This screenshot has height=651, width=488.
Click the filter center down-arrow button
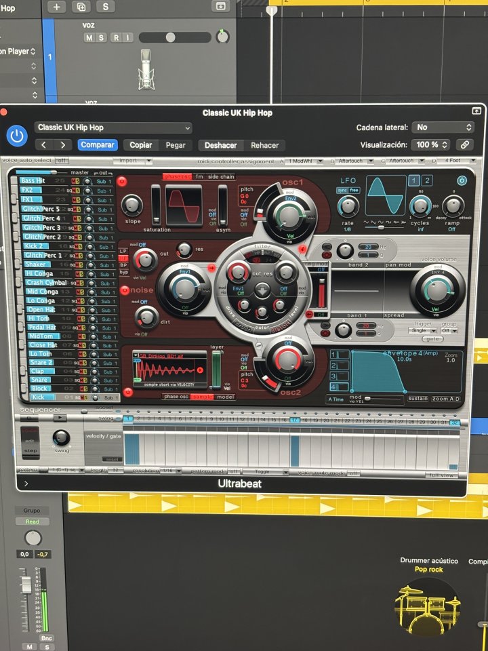pyautogui.click(x=262, y=291)
